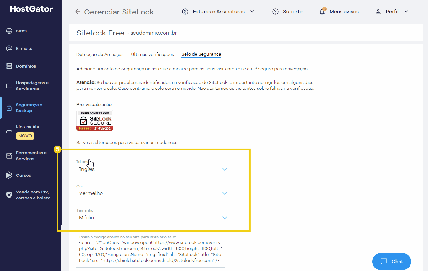This screenshot has width=428, height=271.
Task: Expand Faturas e Assinaturas chevron
Action: tap(252, 12)
